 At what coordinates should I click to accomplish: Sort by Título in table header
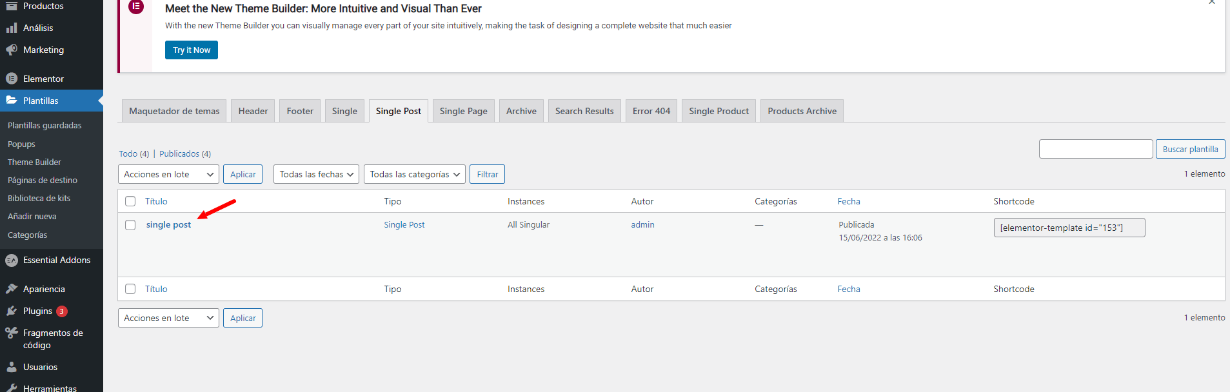click(x=156, y=201)
